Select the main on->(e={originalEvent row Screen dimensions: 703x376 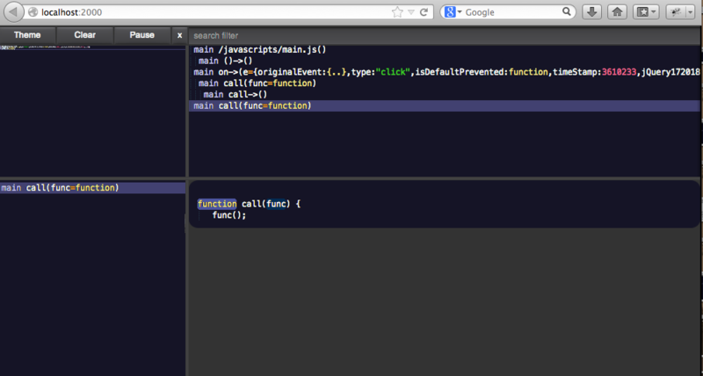click(445, 72)
